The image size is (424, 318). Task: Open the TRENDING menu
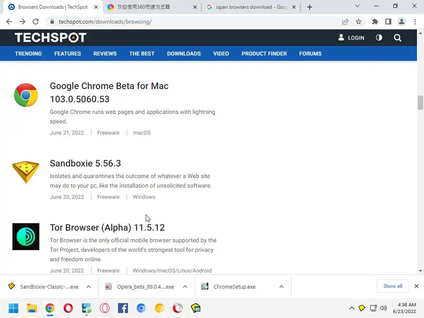29,53
